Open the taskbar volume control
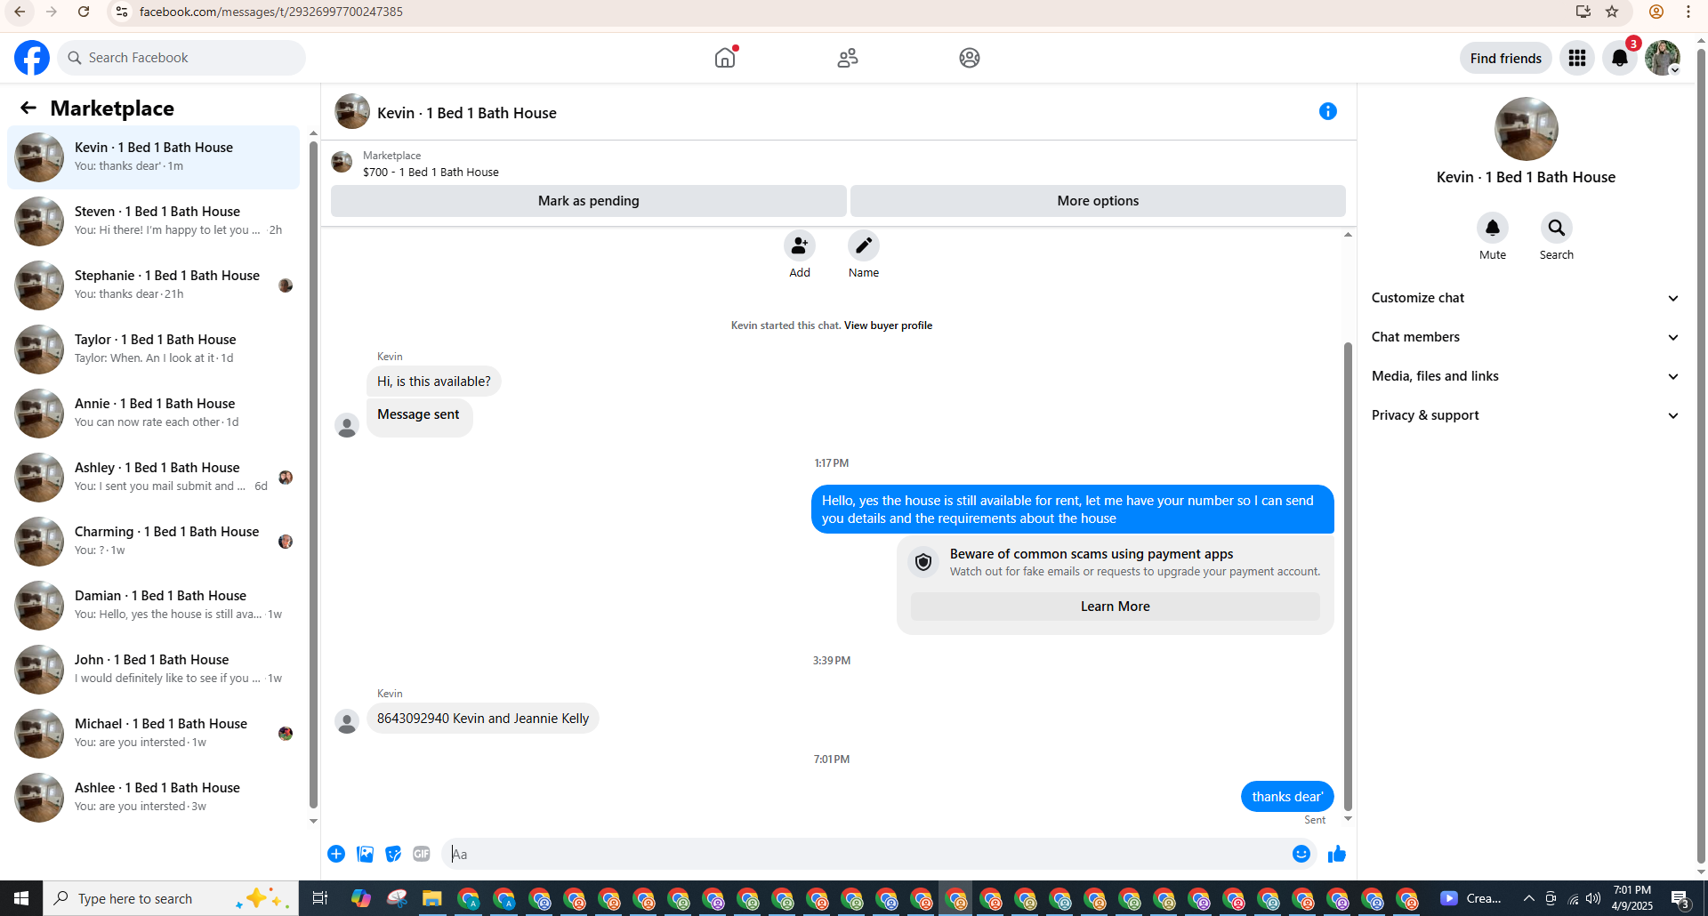 (x=1593, y=898)
